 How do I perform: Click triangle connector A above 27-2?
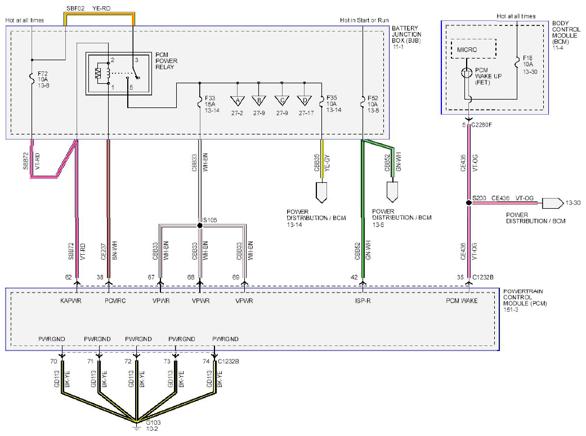(238, 101)
